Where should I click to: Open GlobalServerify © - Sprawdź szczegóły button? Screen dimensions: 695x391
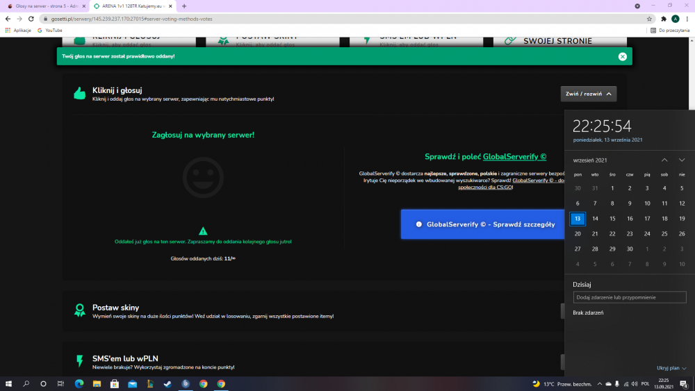(x=483, y=224)
